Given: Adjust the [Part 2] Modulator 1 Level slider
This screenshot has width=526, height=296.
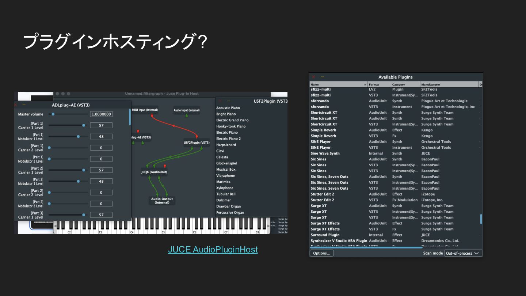Looking at the screenshot, I should pos(68,181).
